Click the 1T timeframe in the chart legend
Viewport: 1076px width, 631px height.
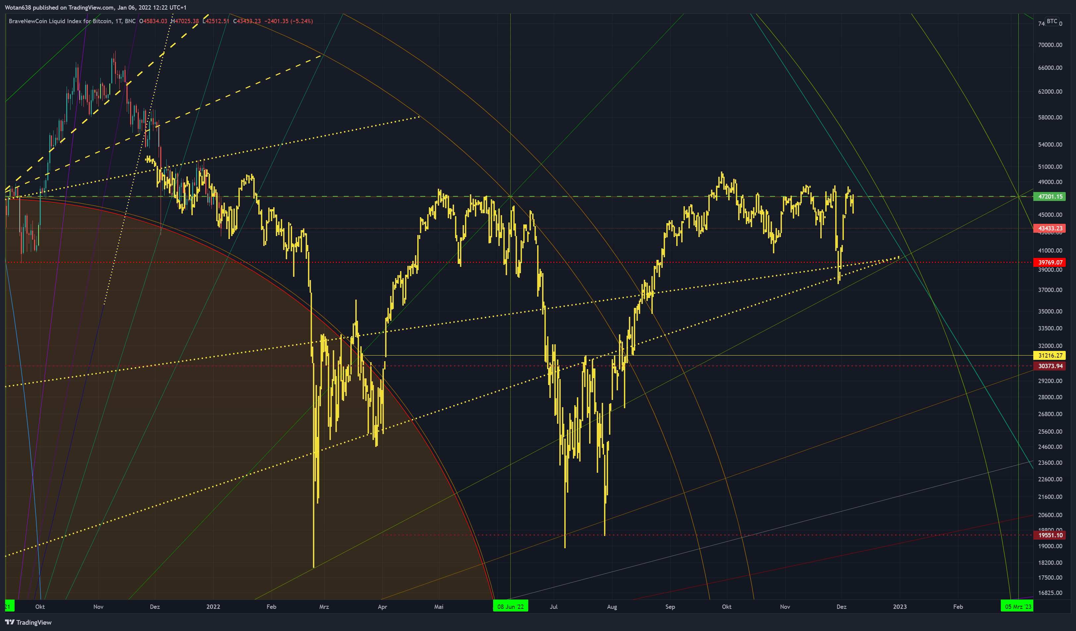(118, 21)
